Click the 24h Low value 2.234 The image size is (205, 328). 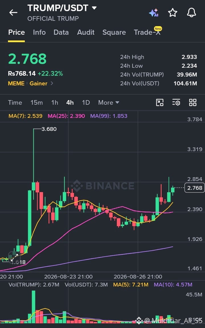pyautogui.click(x=189, y=66)
